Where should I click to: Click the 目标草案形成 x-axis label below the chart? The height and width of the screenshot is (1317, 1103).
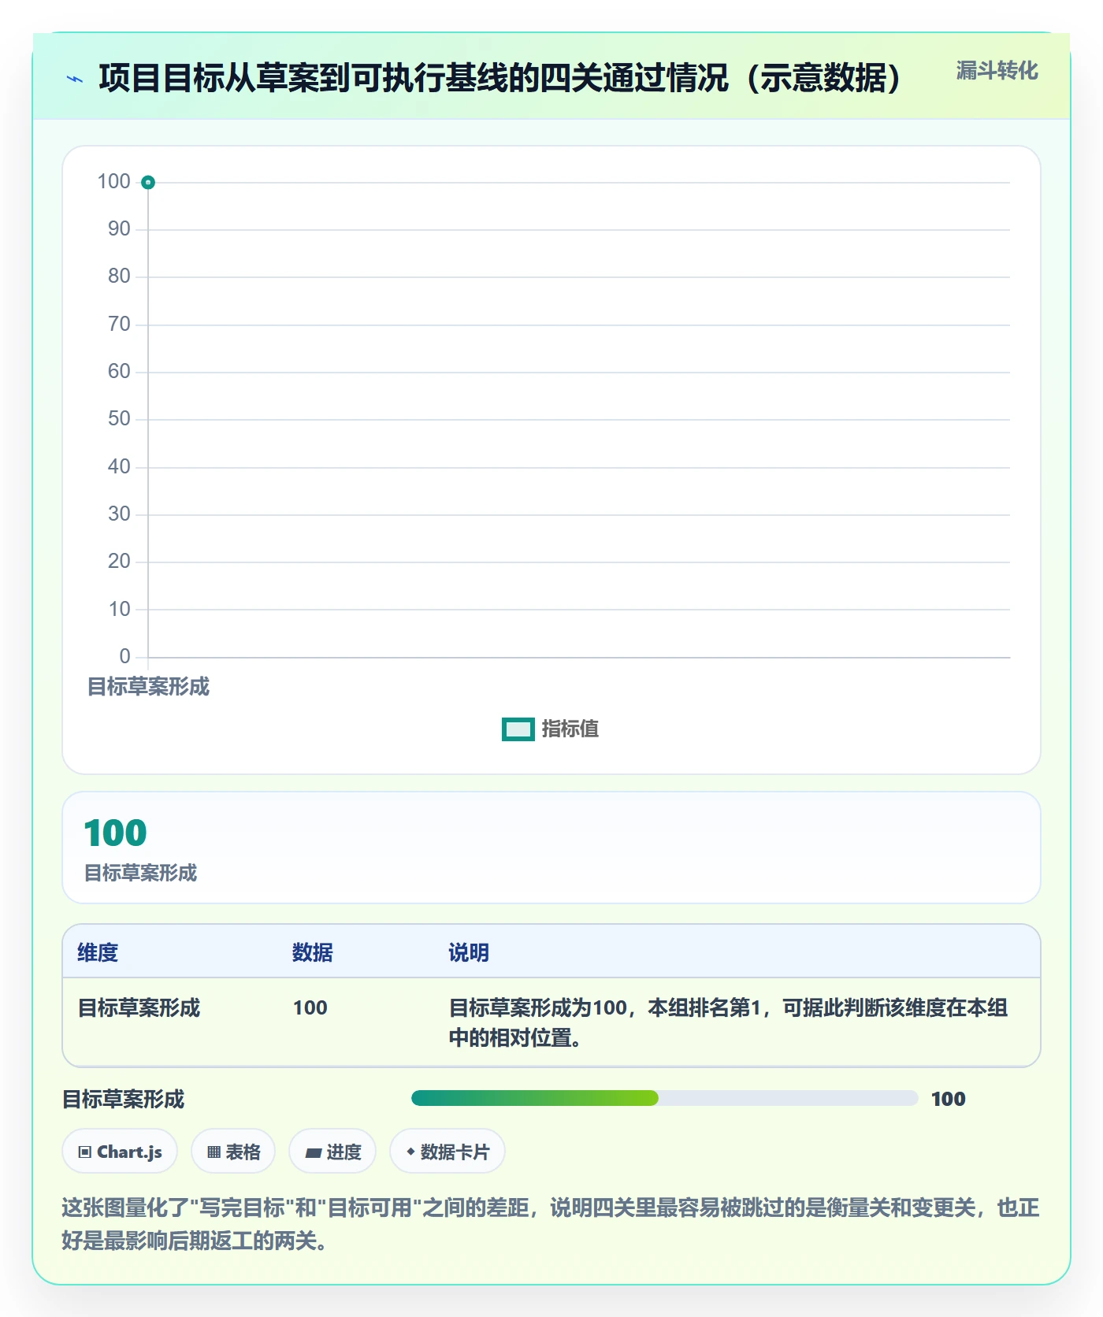148,687
